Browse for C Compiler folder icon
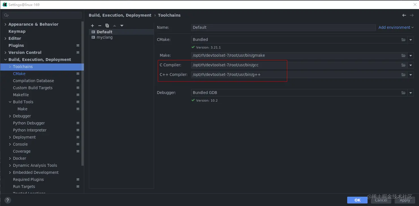Image resolution: width=419 pixels, height=206 pixels. pos(403,65)
